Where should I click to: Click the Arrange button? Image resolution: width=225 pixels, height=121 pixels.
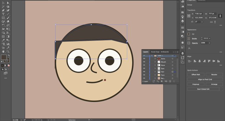(x=214, y=84)
